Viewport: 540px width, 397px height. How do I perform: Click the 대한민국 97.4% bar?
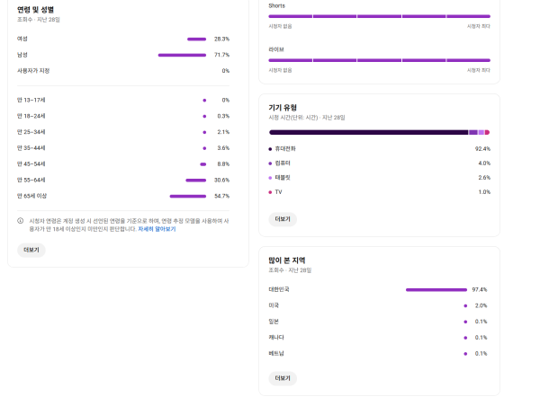click(436, 290)
